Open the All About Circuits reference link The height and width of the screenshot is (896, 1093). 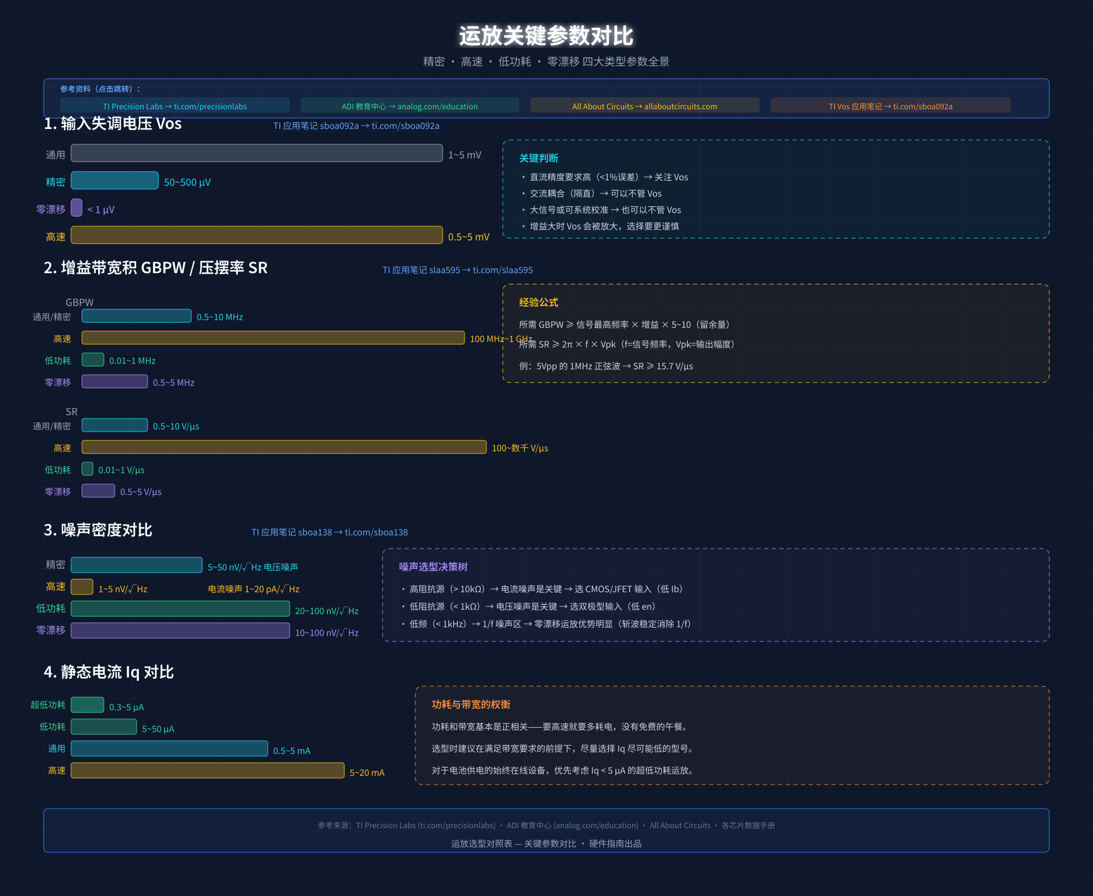pos(645,105)
